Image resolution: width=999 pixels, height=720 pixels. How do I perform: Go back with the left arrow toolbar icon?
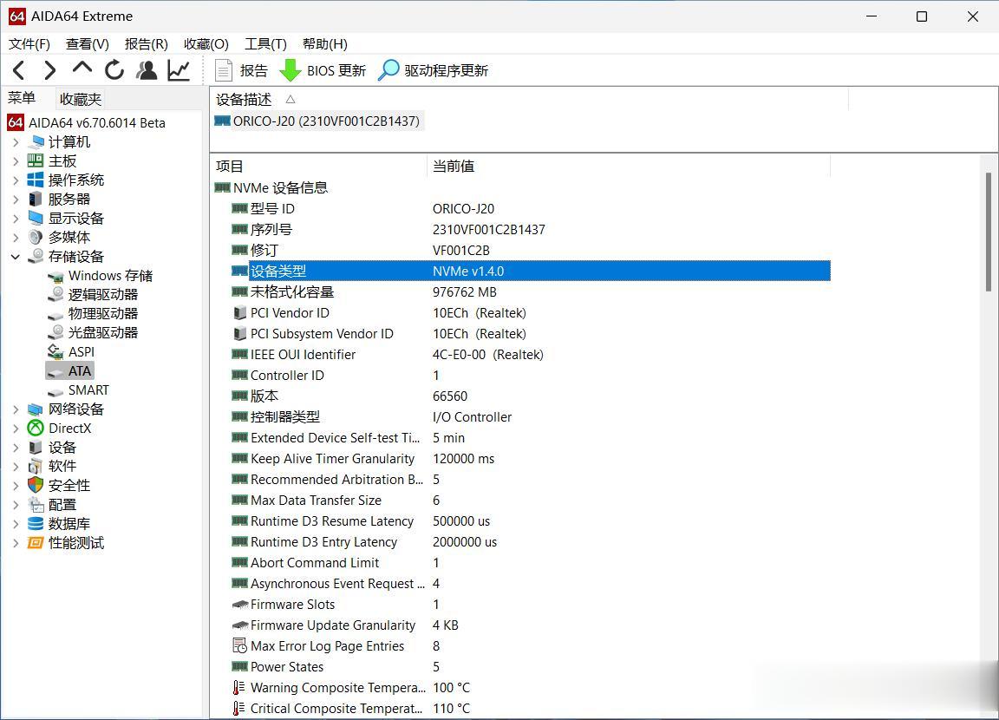(19, 70)
